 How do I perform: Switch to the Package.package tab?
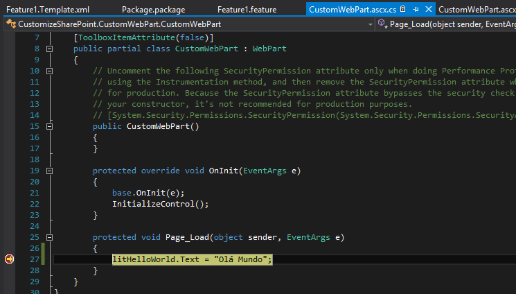click(x=153, y=10)
